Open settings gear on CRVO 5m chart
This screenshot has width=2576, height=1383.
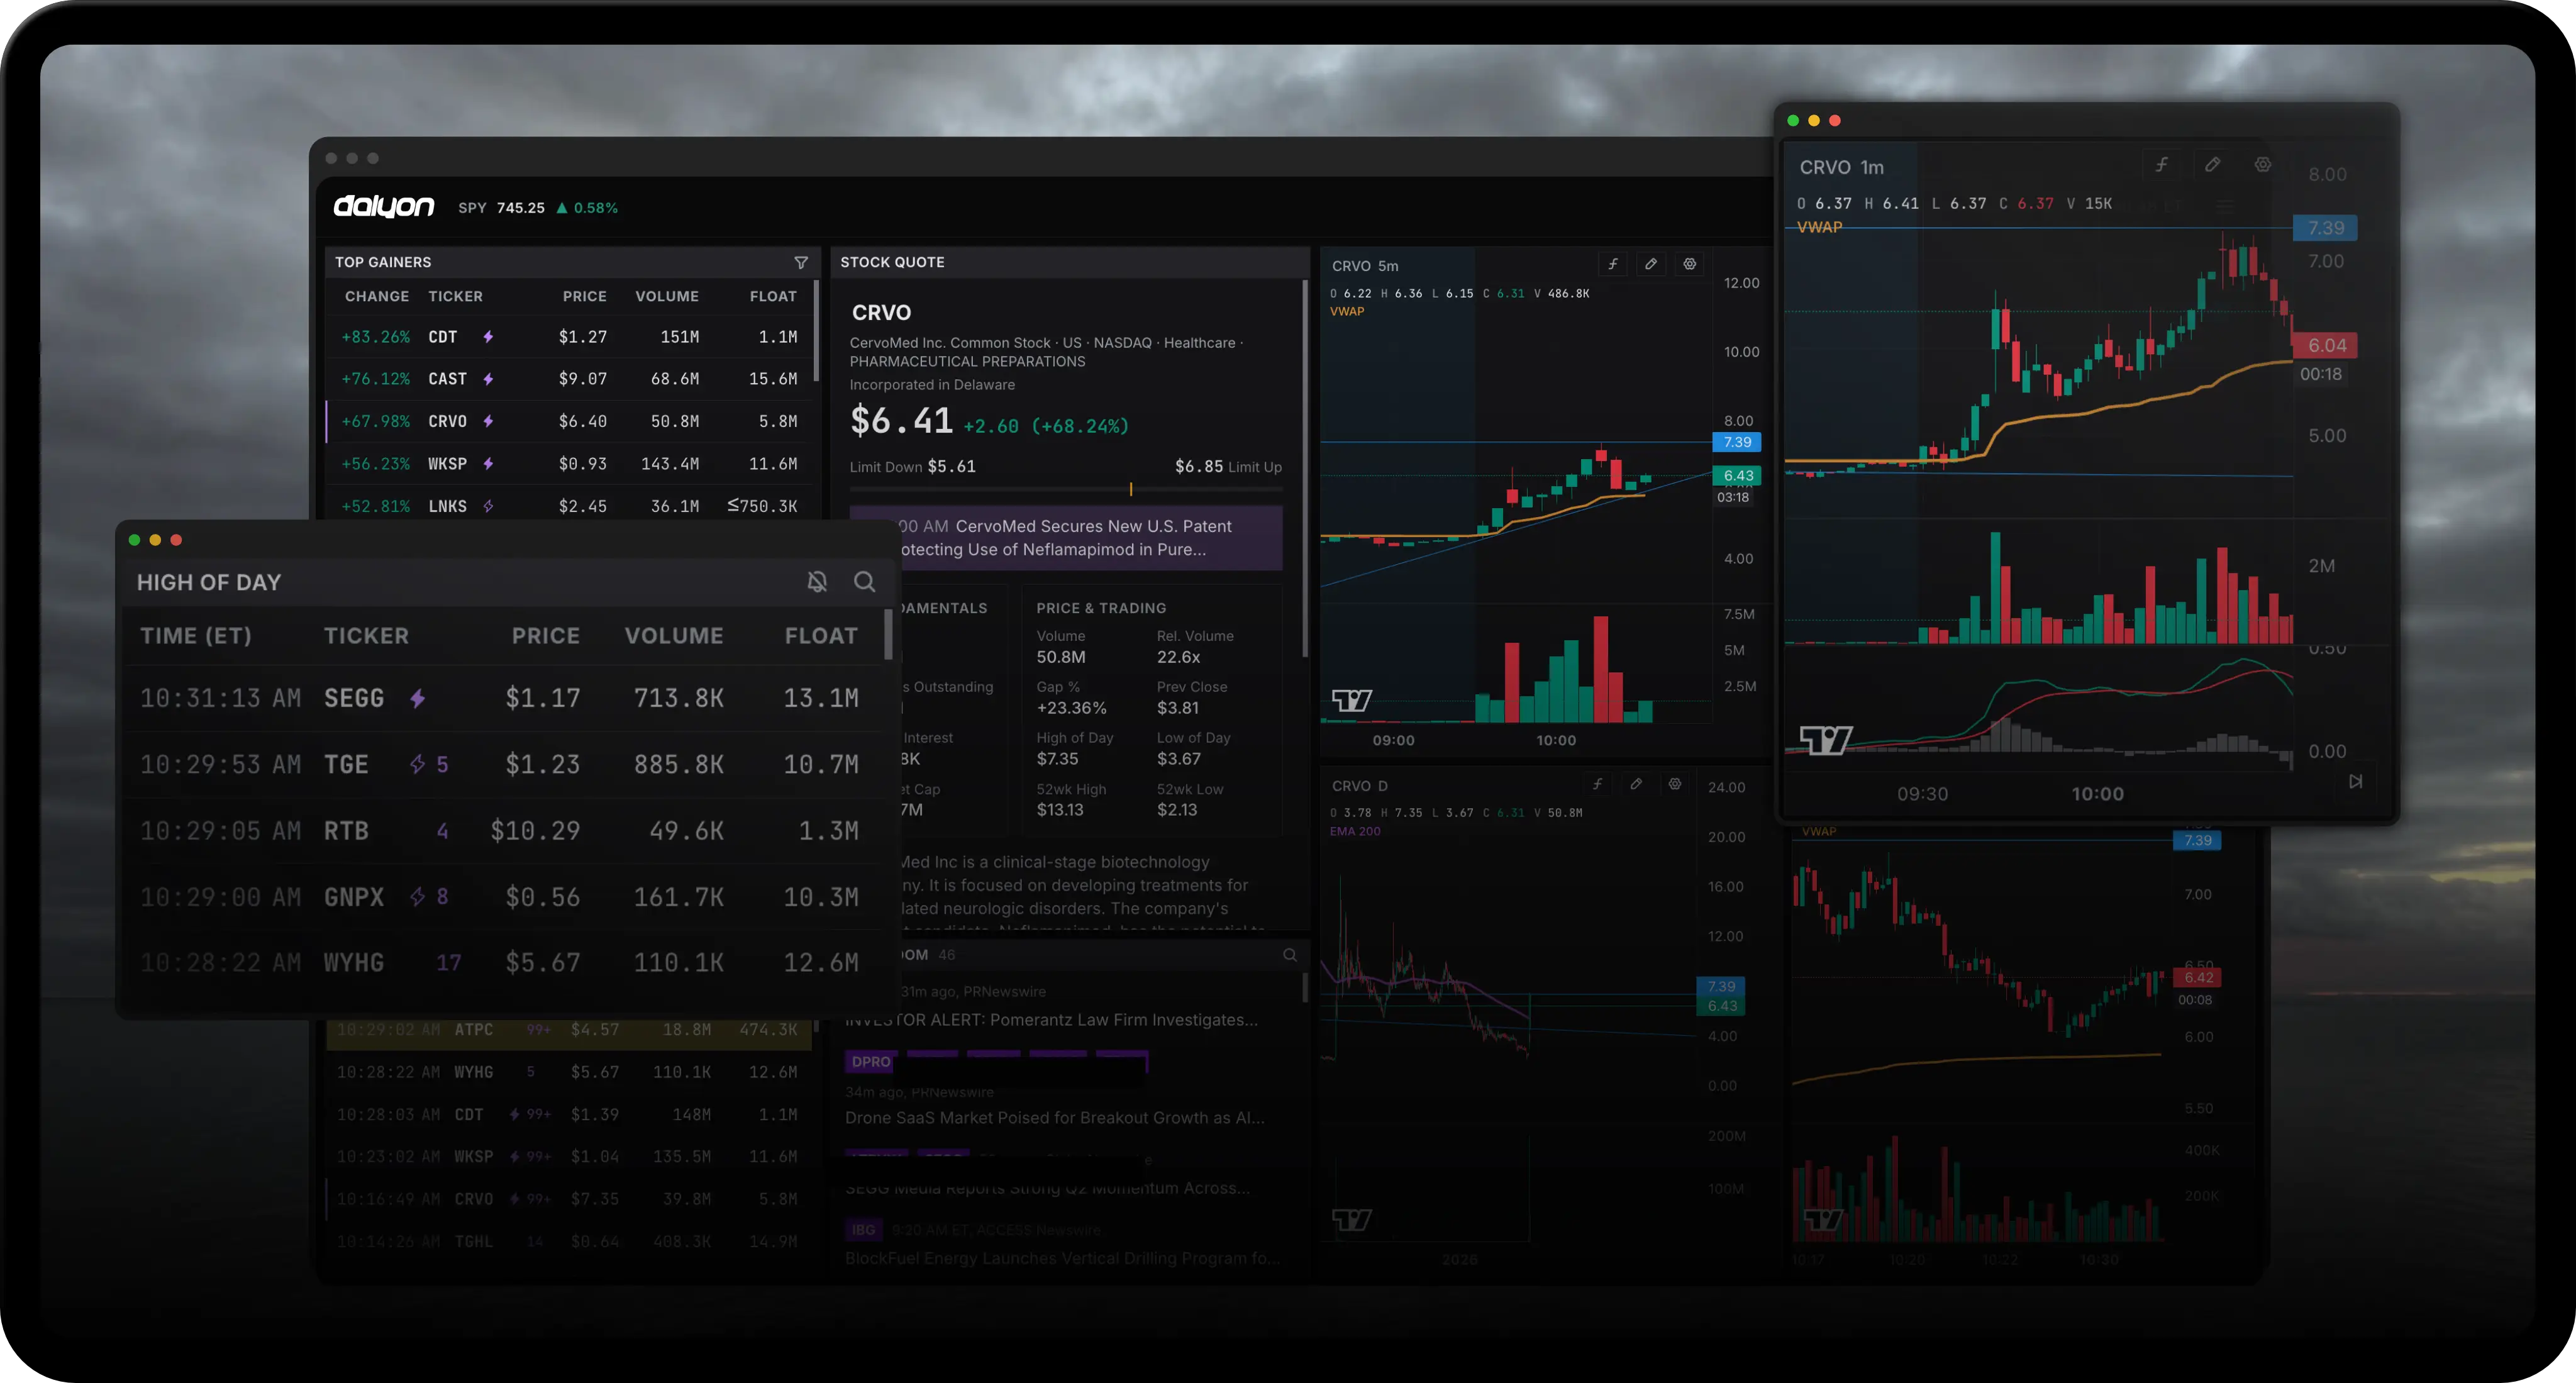click(x=1689, y=264)
